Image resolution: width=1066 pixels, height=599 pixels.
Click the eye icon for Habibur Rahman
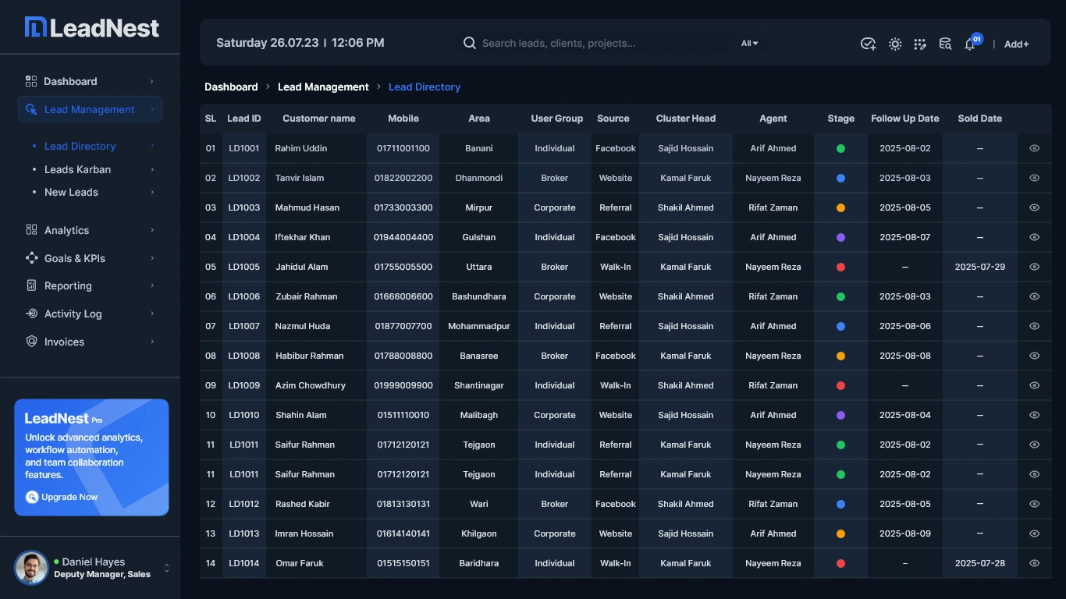(x=1034, y=356)
